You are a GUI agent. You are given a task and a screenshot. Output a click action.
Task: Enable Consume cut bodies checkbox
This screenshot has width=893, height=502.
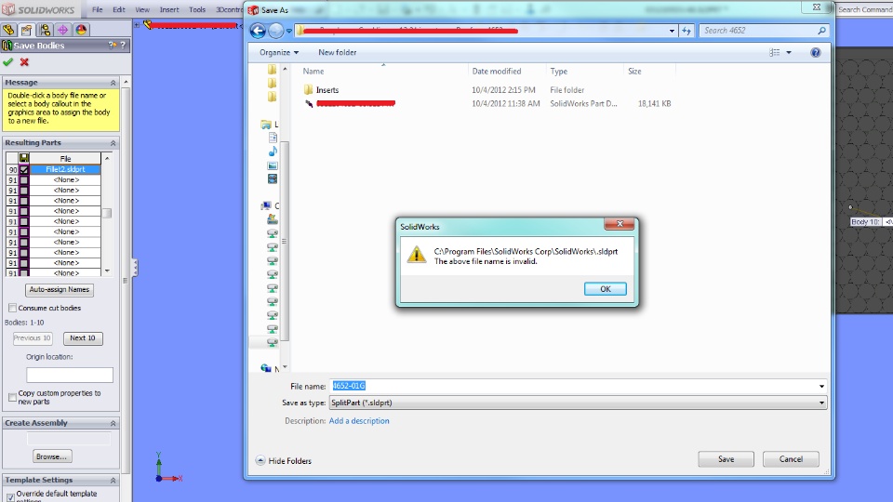[12, 308]
